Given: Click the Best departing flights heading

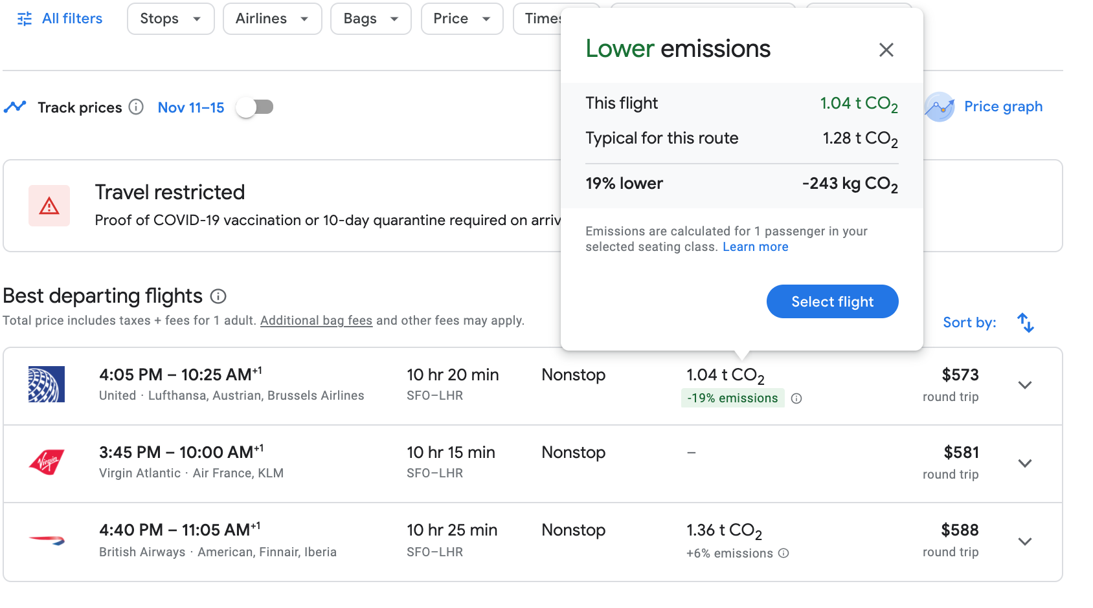Looking at the screenshot, I should (x=102, y=296).
